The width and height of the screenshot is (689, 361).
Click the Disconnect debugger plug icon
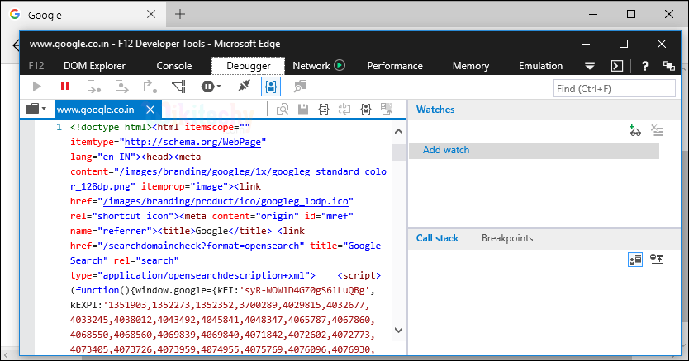point(244,86)
